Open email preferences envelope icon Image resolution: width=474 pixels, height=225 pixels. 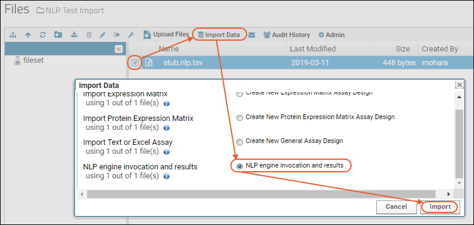point(251,35)
